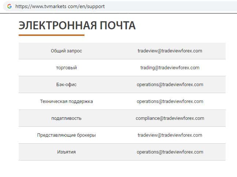The height and width of the screenshot is (177, 237).
Task: Select the Представляющие брокеры row label
Action: (x=66, y=135)
